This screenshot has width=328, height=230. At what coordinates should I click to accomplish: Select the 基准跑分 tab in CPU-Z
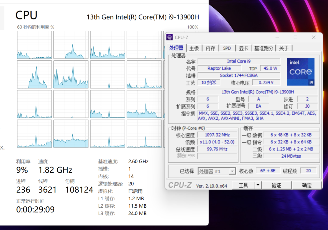(x=264, y=49)
